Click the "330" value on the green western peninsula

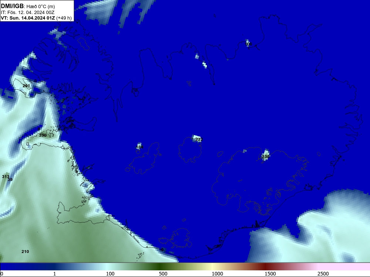tap(43, 135)
